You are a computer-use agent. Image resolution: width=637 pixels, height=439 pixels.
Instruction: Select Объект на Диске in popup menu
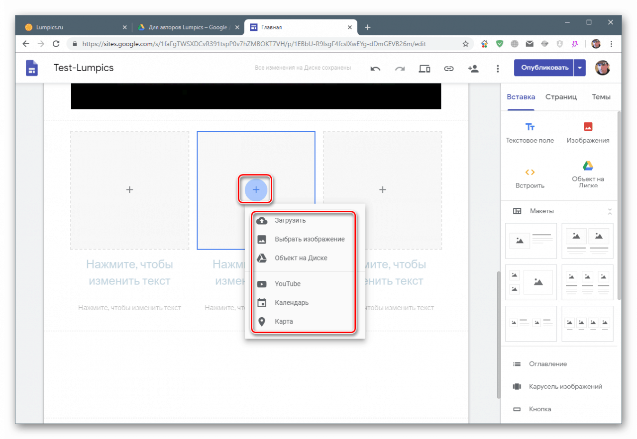point(304,258)
